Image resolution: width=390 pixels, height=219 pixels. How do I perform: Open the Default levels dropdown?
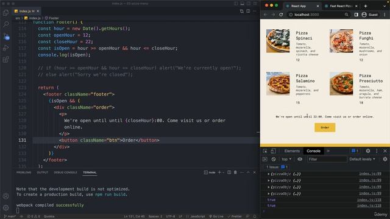(362, 159)
